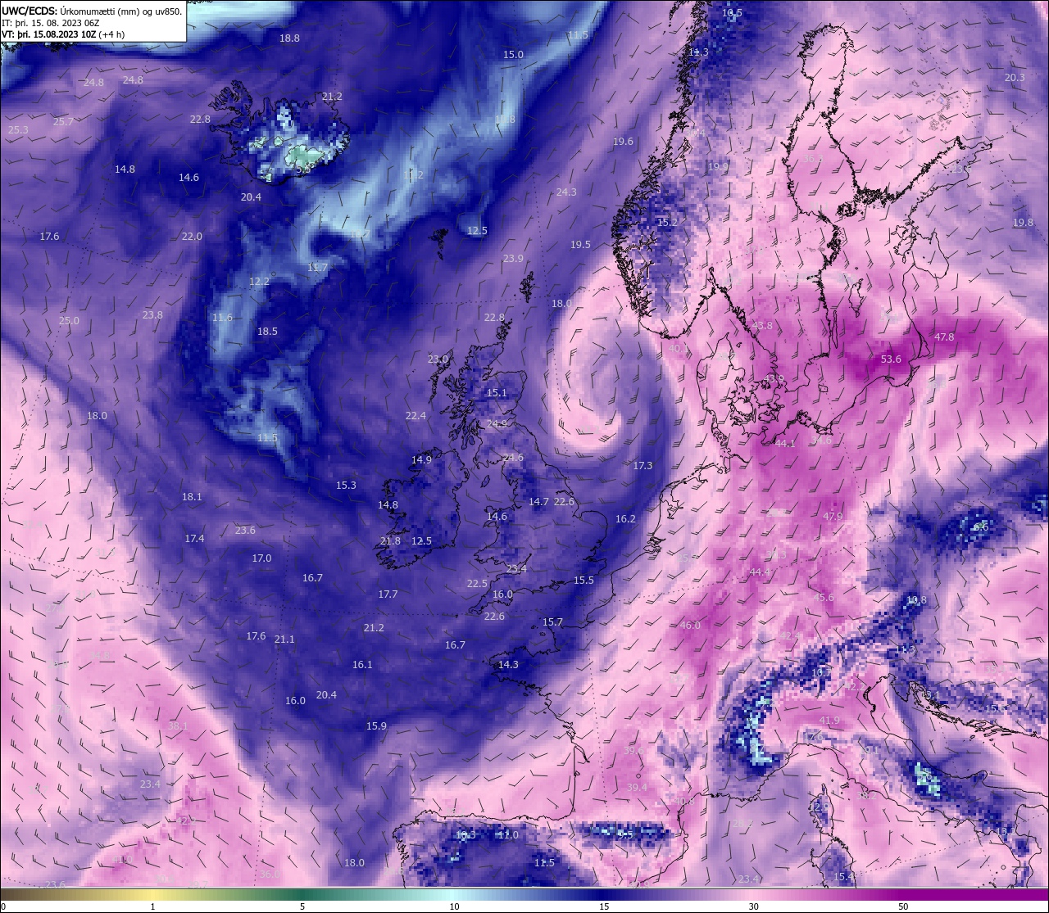This screenshot has height=913, width=1049.
Task: Select the 11.6 map value
Action: tap(222, 318)
